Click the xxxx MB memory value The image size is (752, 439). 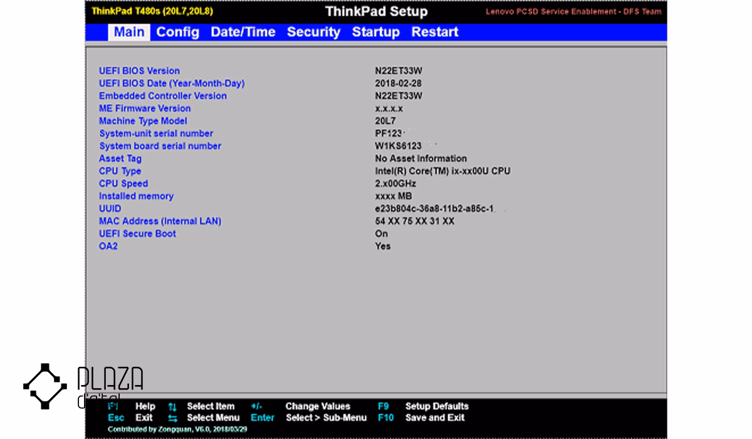pos(394,196)
